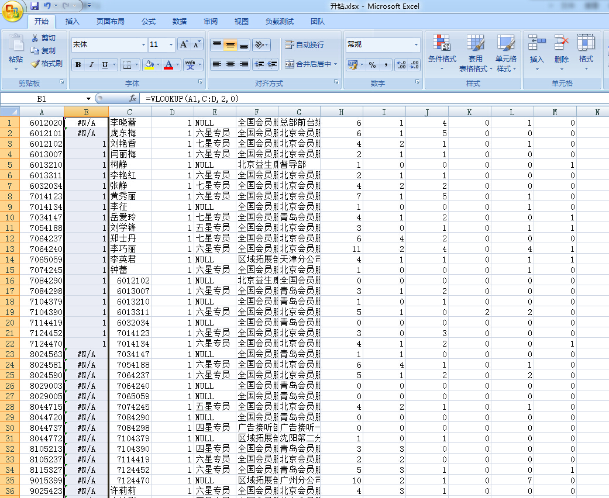Viewport: 609px width, 498px height.
Task: Align text to top of cell
Action: [217, 44]
